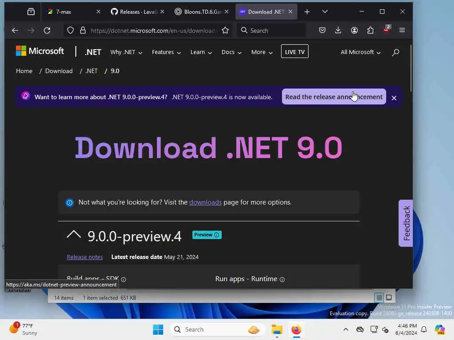The image size is (454, 340).
Task: Click the Home breadcrumb
Action: click(24, 71)
